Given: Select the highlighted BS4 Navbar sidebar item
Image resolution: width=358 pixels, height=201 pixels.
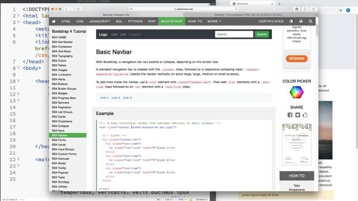Looking at the screenshot, I should pyautogui.click(x=68, y=135).
